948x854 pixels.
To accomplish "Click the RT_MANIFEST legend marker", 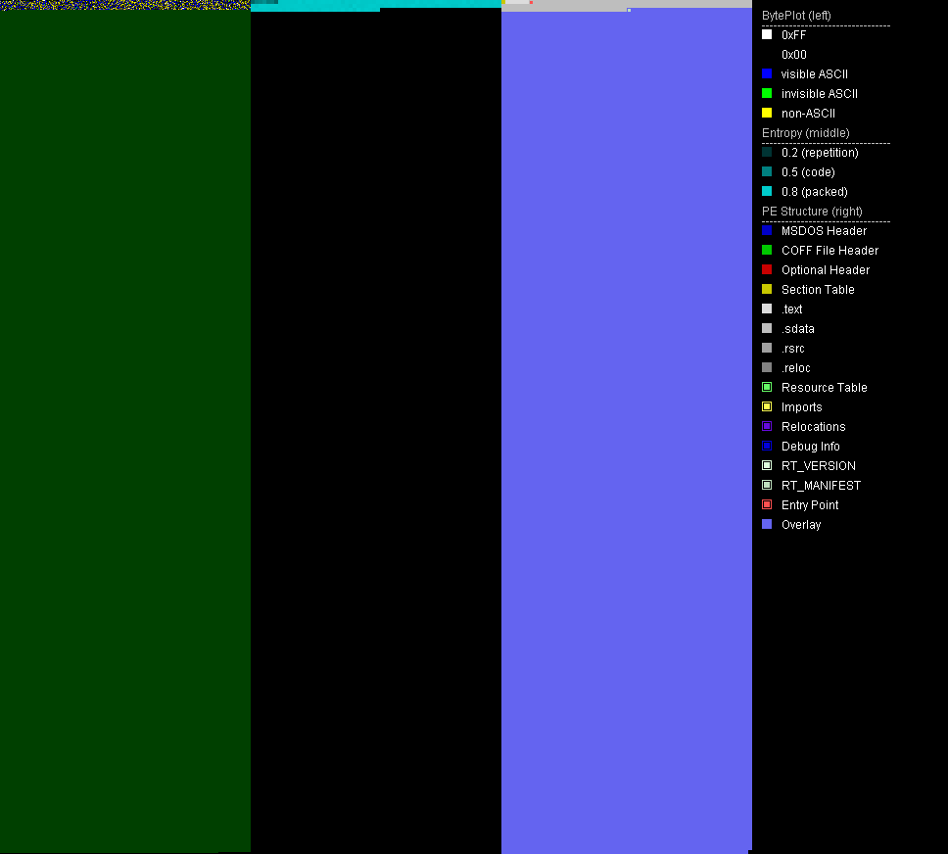I will click(x=767, y=485).
